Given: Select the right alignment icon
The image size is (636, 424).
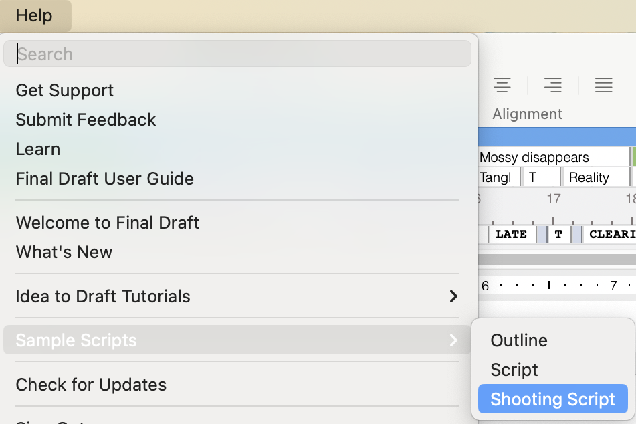Looking at the screenshot, I should pos(552,85).
